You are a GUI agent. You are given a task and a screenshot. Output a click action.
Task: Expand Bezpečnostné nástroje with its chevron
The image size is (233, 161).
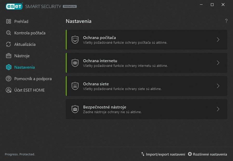pyautogui.click(x=218, y=109)
